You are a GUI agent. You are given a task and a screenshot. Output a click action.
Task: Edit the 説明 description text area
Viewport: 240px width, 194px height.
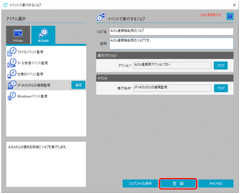coord(171,43)
